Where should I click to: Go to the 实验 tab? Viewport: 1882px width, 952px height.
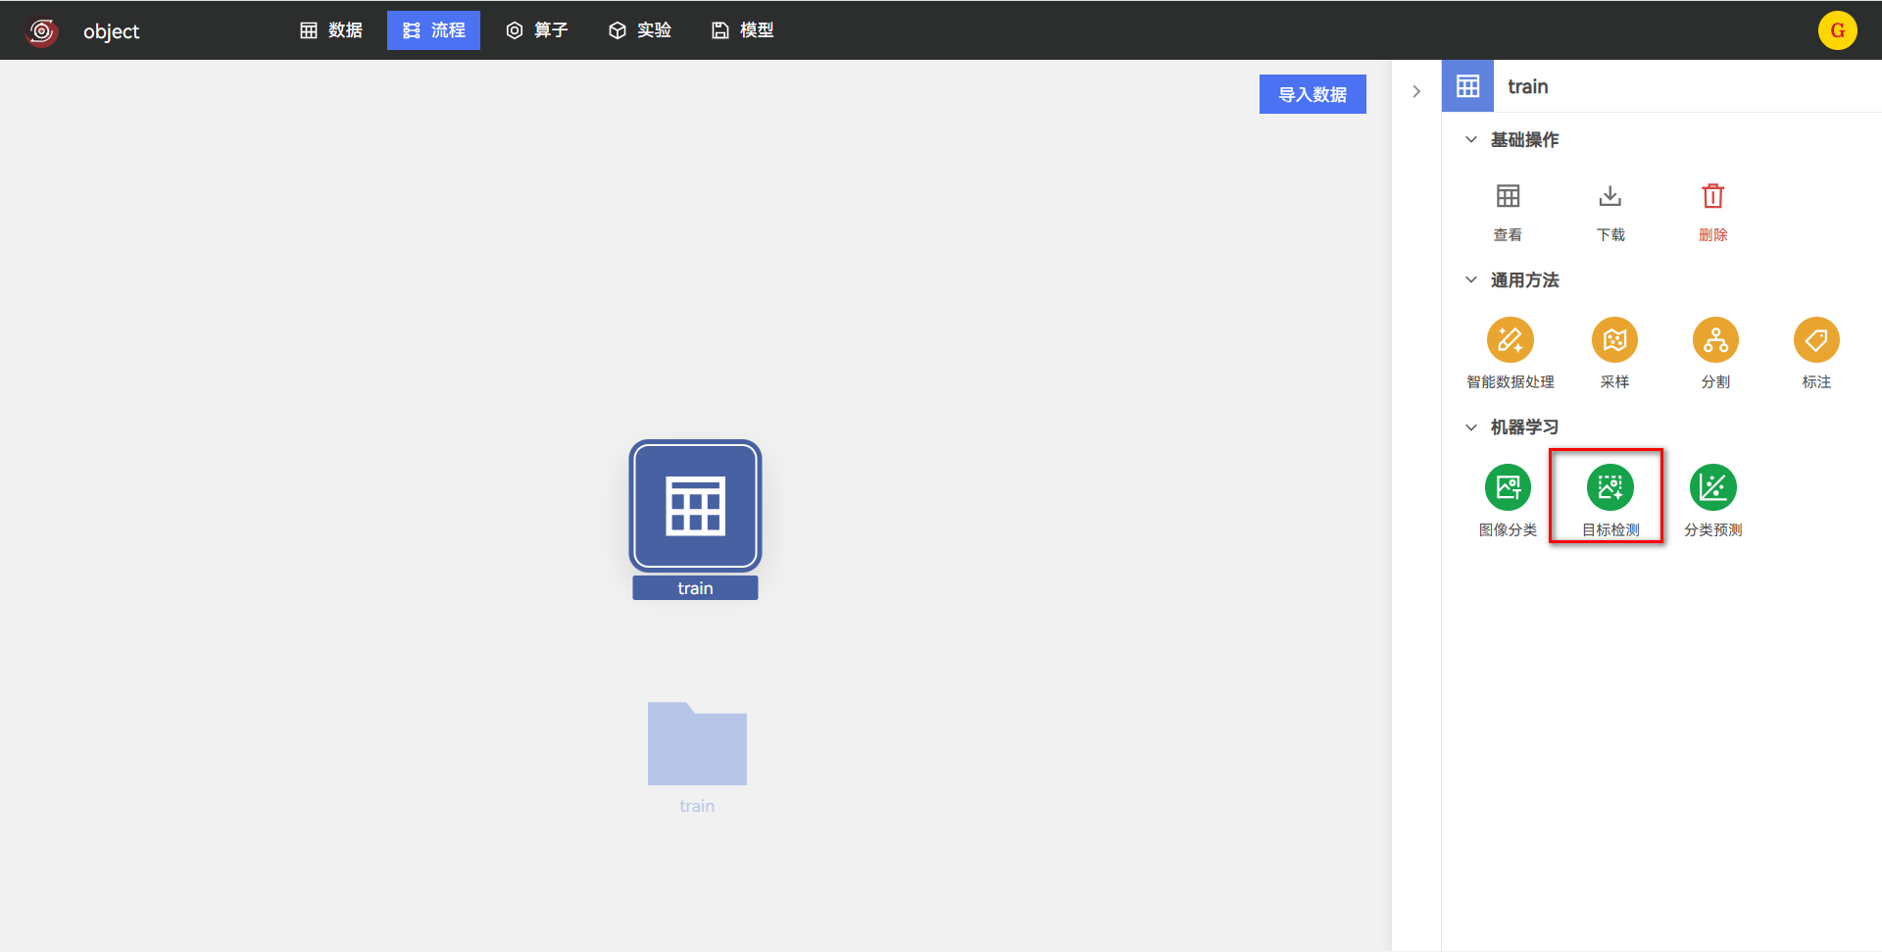click(640, 30)
